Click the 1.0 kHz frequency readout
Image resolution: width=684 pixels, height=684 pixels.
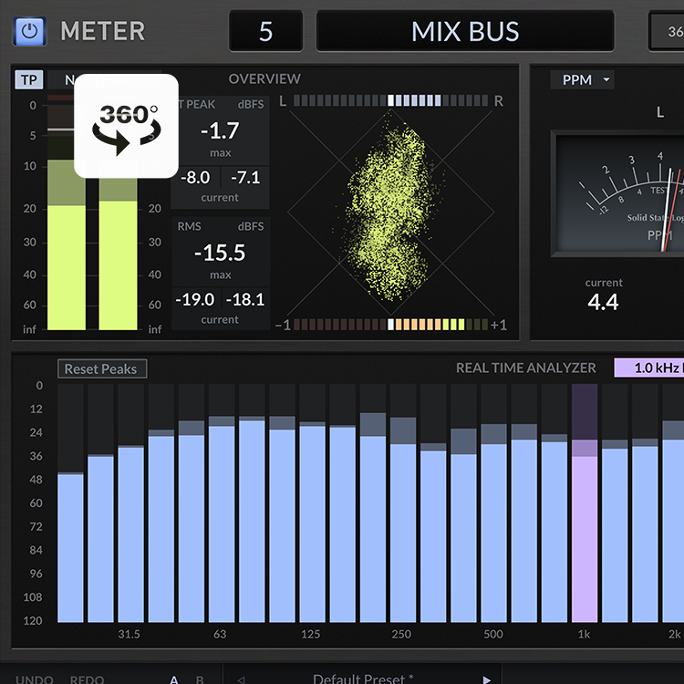pos(649,368)
